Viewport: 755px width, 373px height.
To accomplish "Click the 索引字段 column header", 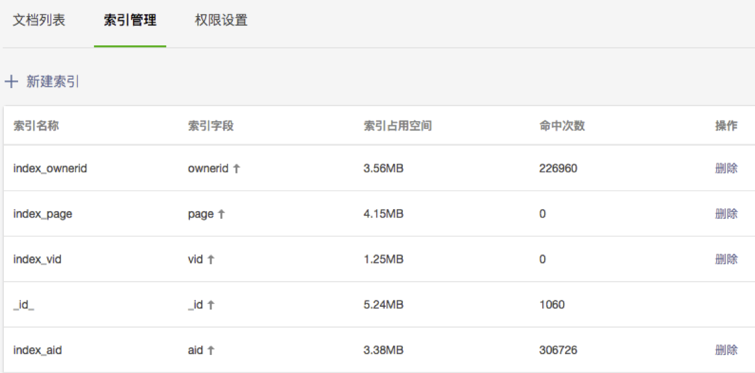I will click(210, 126).
